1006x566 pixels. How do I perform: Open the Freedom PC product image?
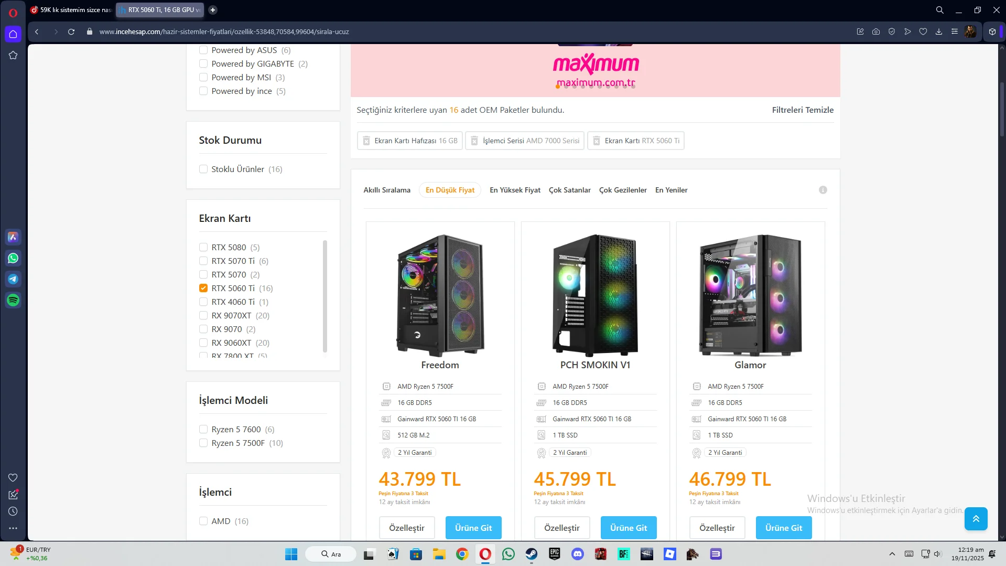pyautogui.click(x=440, y=295)
